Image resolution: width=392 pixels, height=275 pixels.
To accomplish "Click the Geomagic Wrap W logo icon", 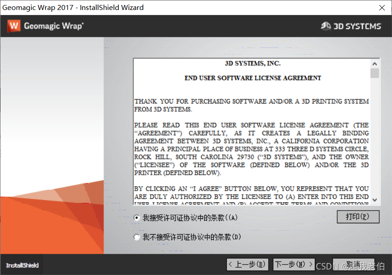I will click(14, 26).
